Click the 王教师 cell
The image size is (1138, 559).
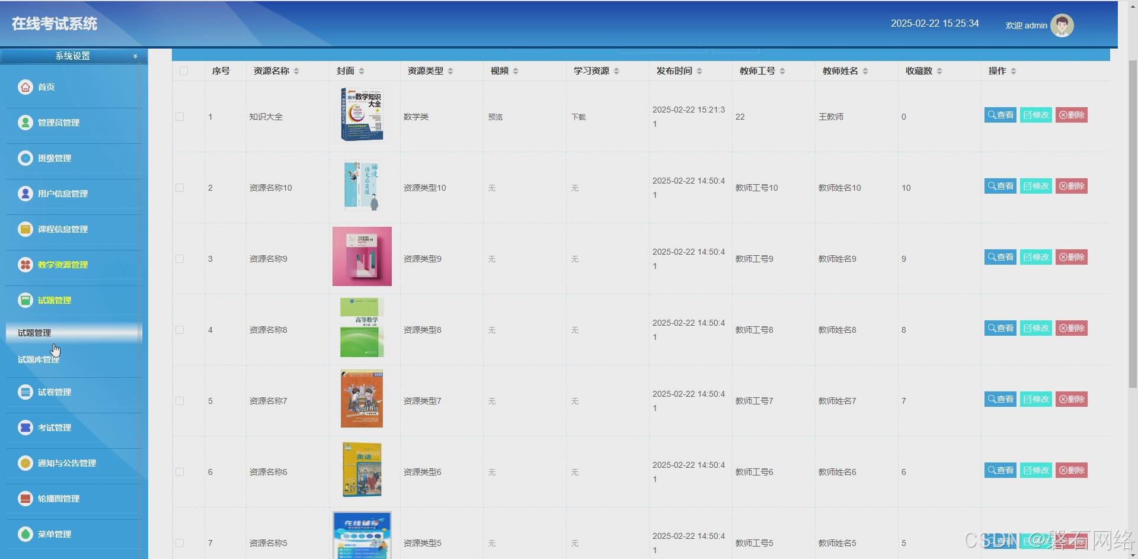(831, 117)
